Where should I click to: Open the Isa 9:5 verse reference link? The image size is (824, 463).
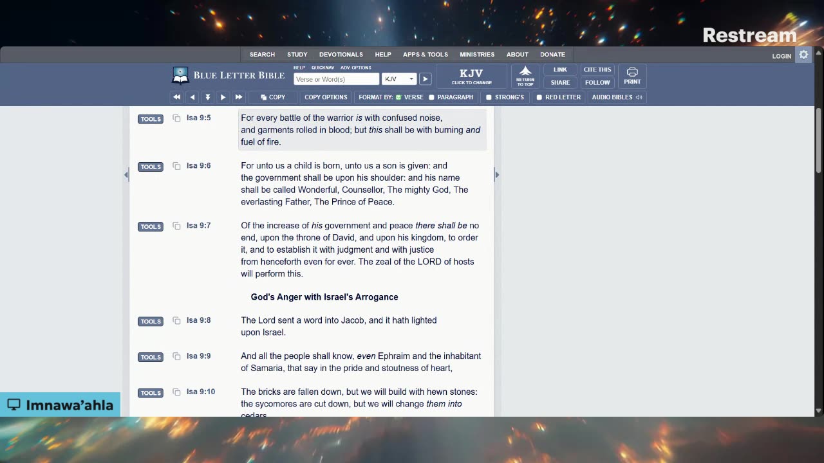(x=199, y=118)
